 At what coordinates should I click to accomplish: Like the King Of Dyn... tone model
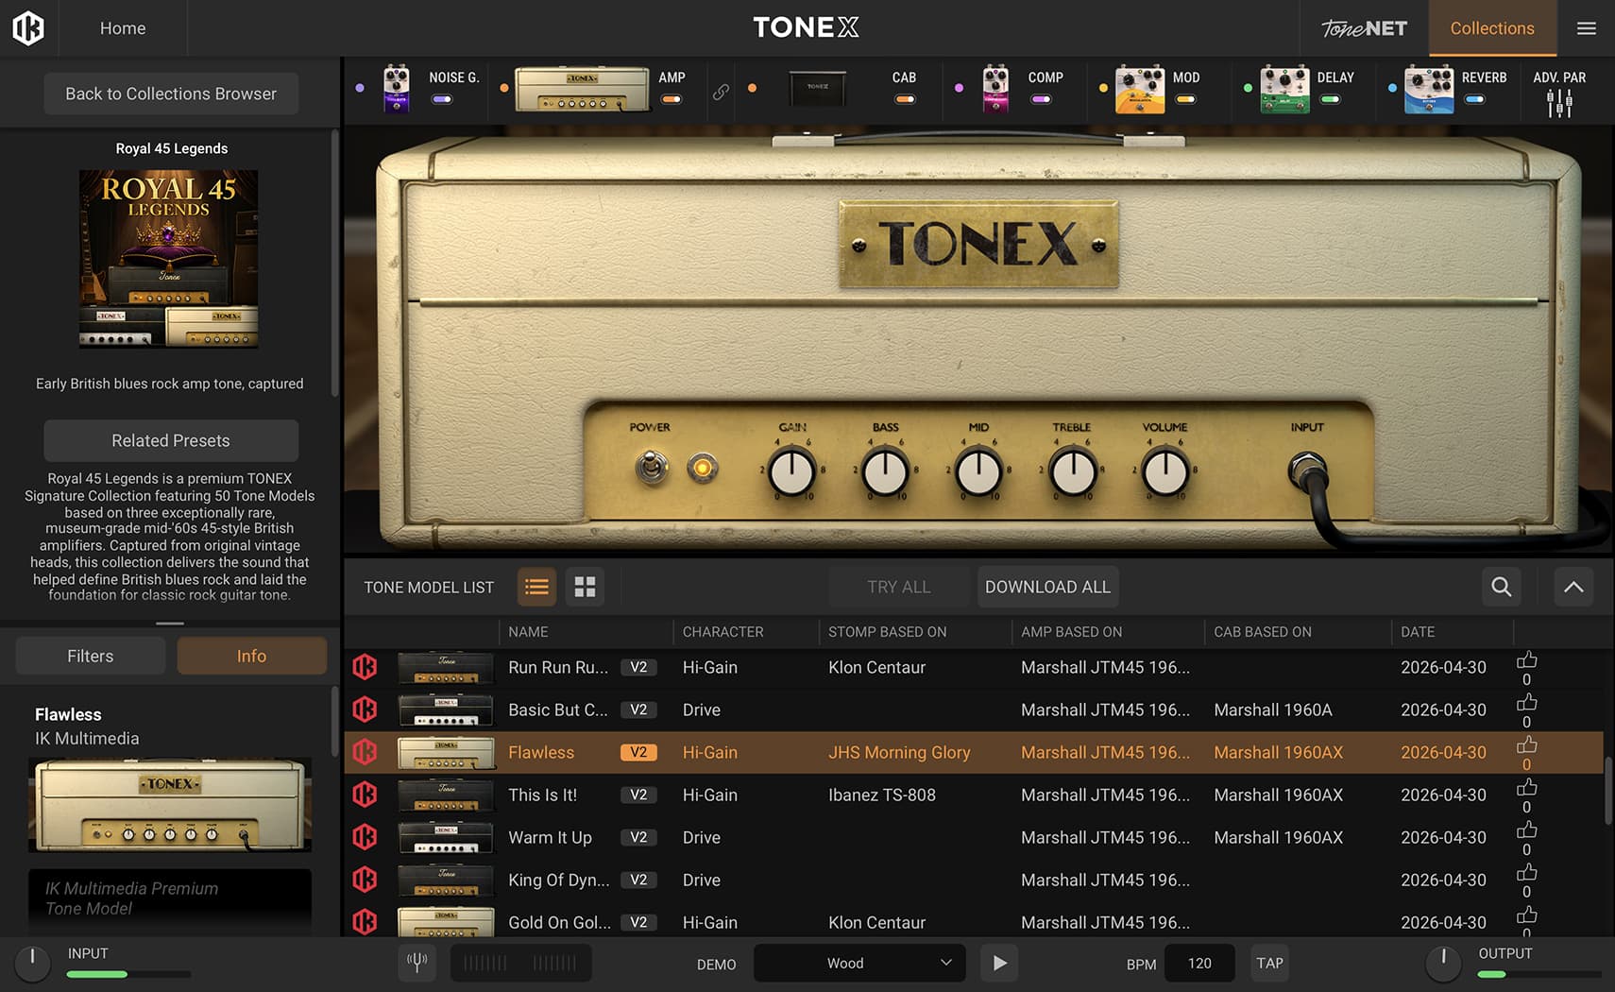click(1526, 873)
